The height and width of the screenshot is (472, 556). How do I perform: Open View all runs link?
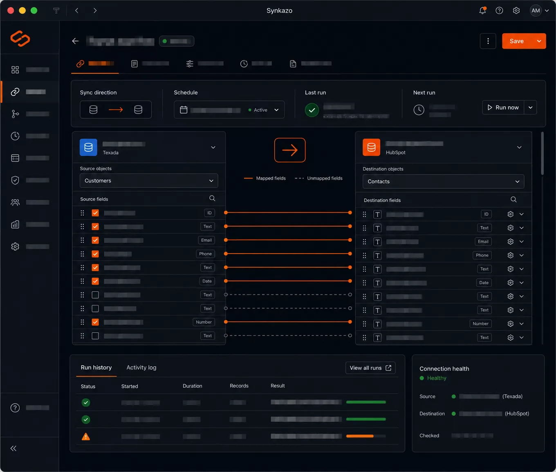point(370,368)
